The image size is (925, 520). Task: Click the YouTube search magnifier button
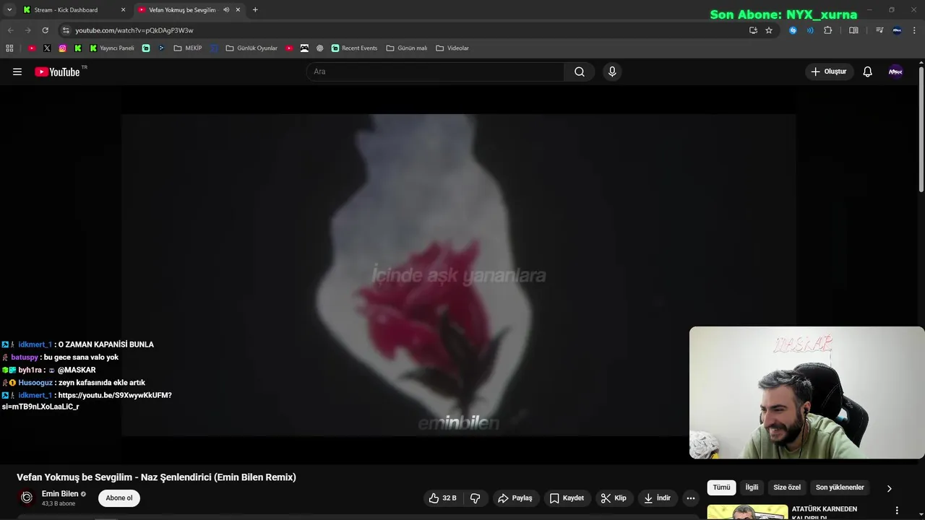click(x=580, y=71)
